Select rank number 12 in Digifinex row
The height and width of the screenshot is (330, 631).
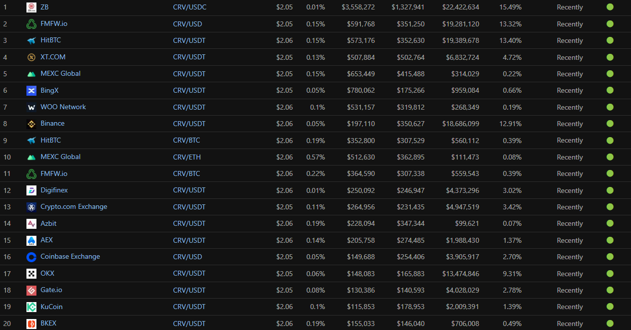7,190
